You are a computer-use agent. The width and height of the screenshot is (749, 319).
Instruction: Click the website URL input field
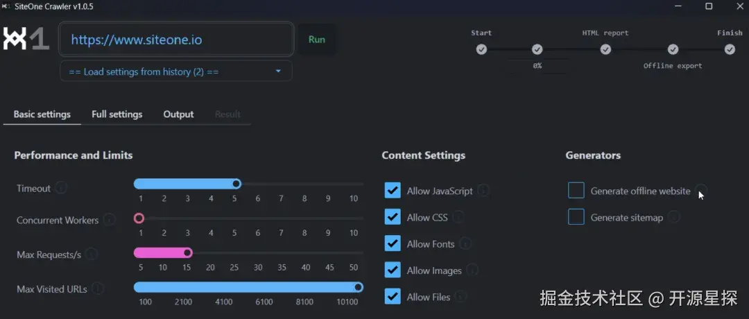176,40
